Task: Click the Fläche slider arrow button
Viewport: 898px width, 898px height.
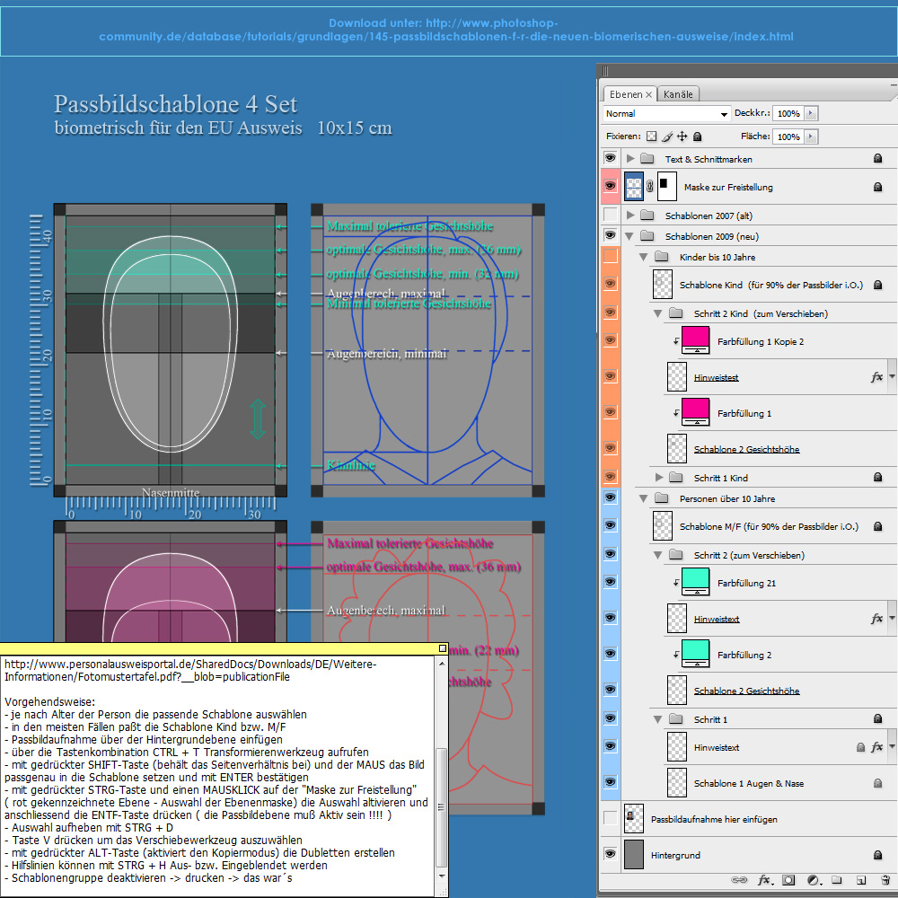Action: [810, 136]
